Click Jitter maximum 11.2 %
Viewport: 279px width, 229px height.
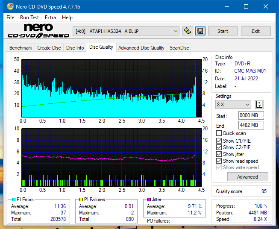coord(195,213)
